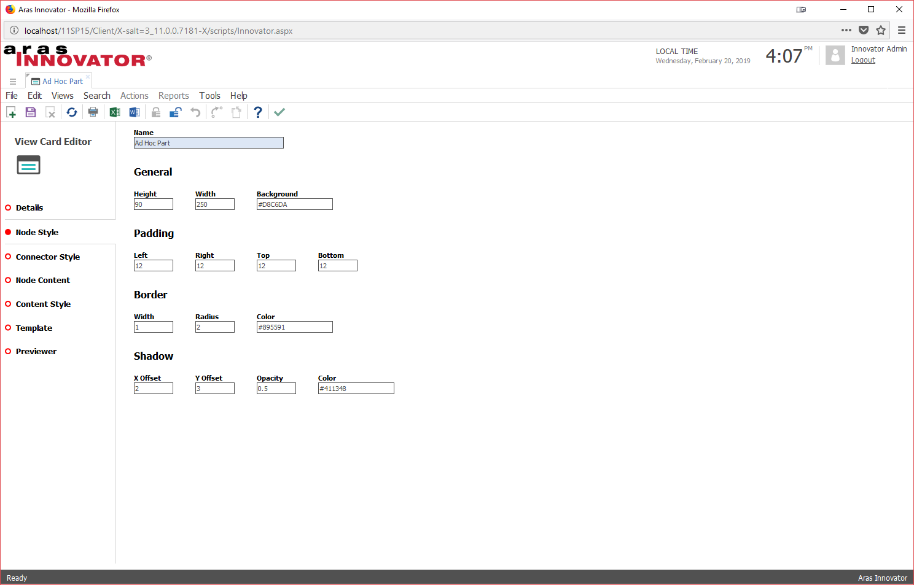
Task: Open the hamburger navigation menu
Action: (x=12, y=81)
